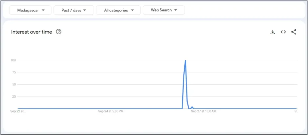308x135 pixels.
Task: Open the Madagascar region dropdown
Action: [x=30, y=10]
